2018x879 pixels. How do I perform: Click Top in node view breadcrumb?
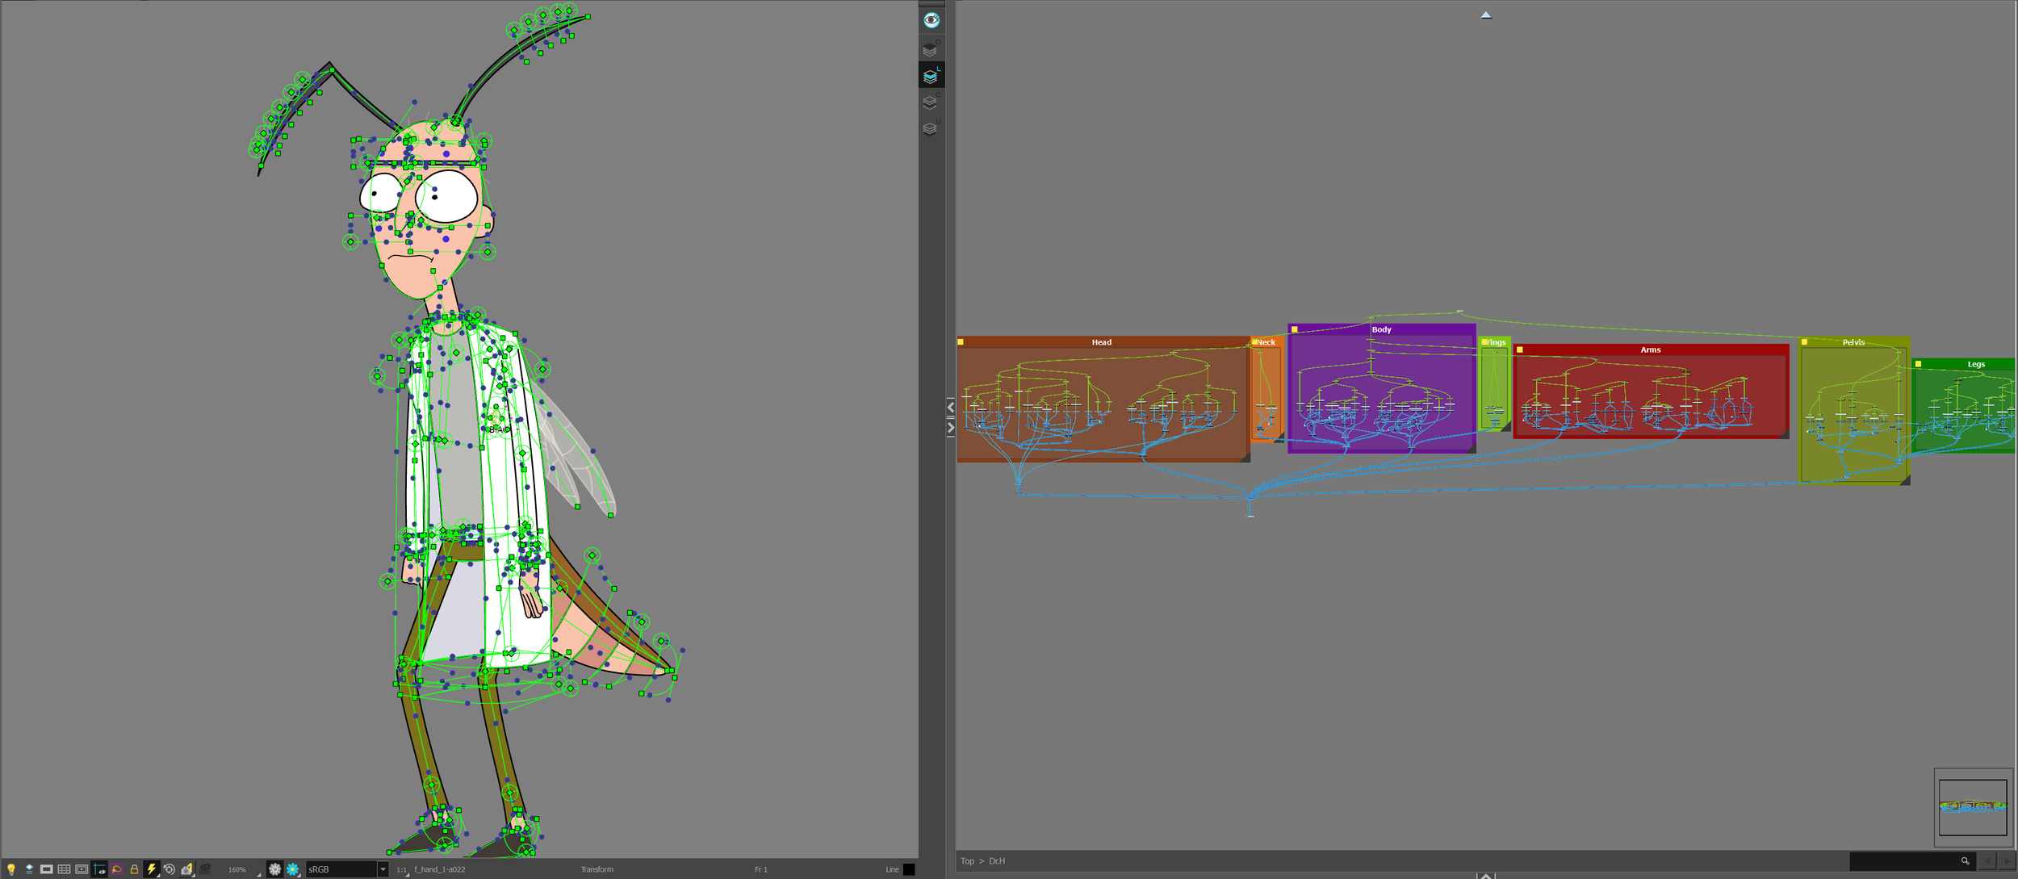(967, 861)
